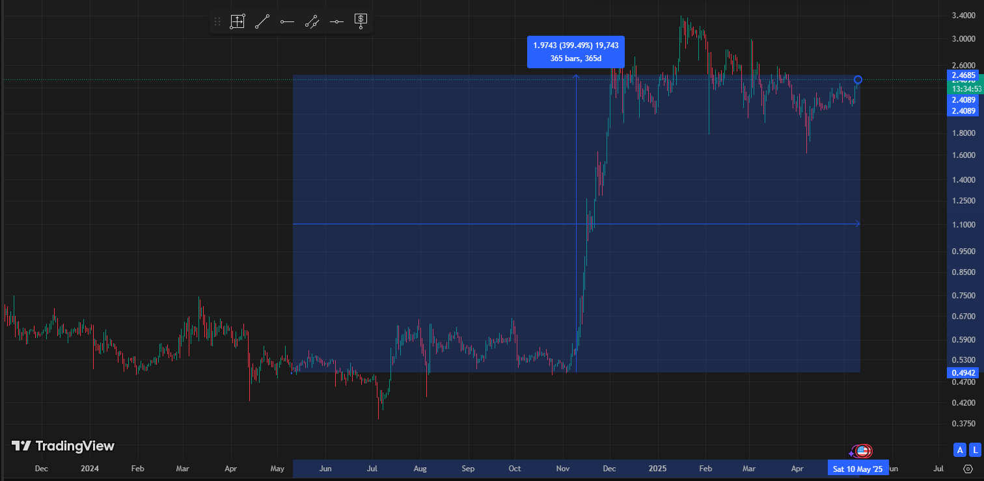
Task: Select the dollar-sign price note tool
Action: pos(361,21)
